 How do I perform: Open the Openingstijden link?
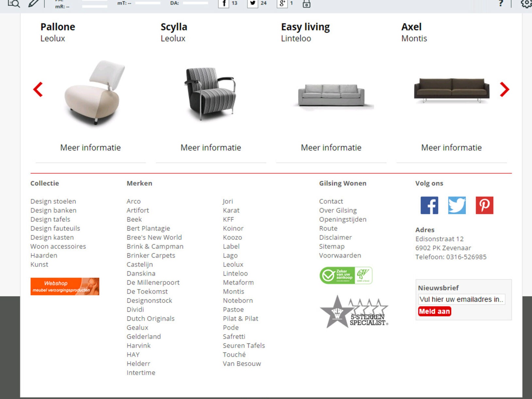pyautogui.click(x=343, y=219)
